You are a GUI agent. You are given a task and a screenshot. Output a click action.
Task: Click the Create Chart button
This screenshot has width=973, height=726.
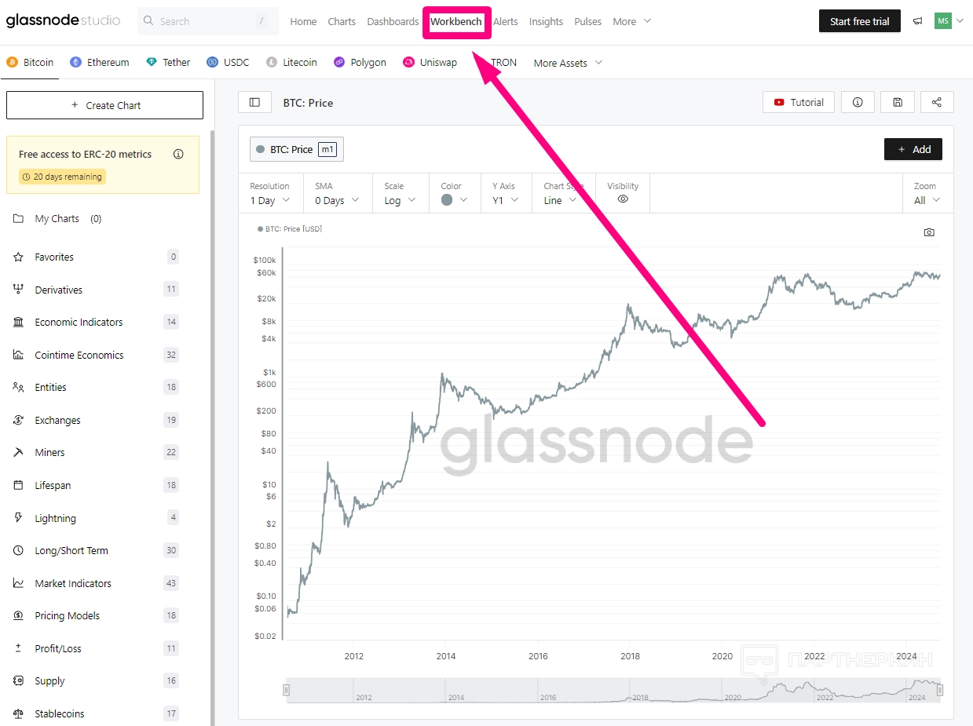(104, 105)
